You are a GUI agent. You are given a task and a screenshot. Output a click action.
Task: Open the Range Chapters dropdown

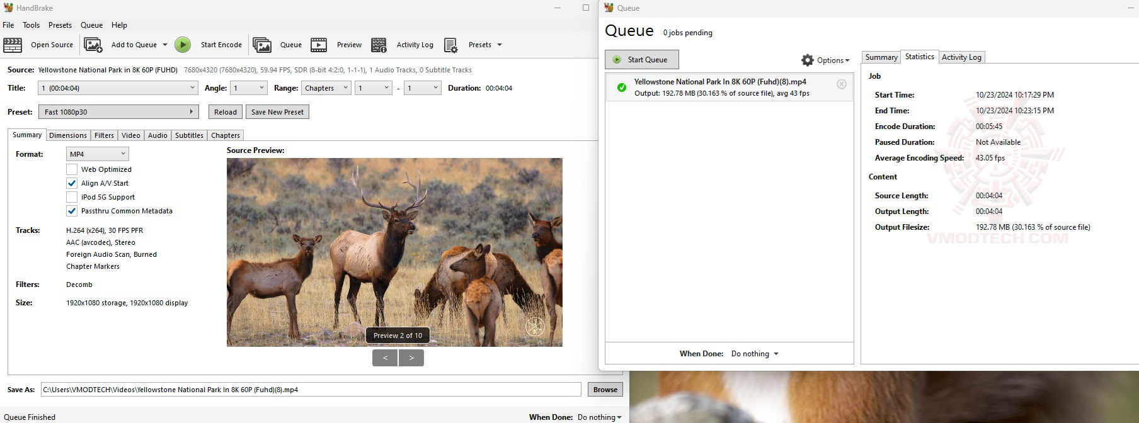coord(326,88)
